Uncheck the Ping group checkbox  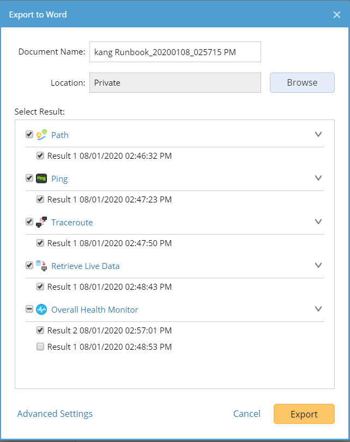point(29,178)
